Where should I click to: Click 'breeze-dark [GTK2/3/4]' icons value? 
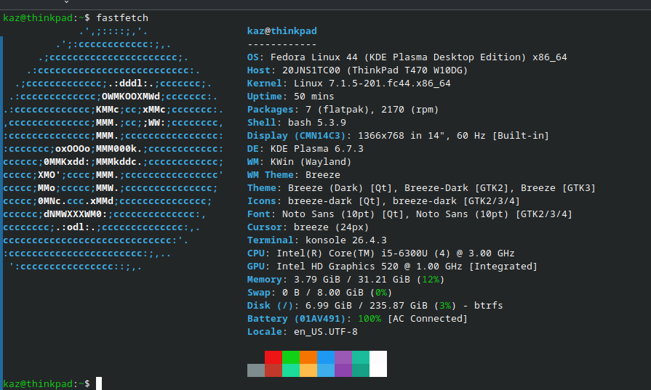pyautogui.click(x=456, y=201)
